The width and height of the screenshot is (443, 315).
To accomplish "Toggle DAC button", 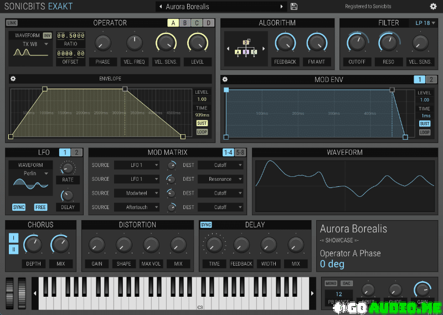I will 347,283.
